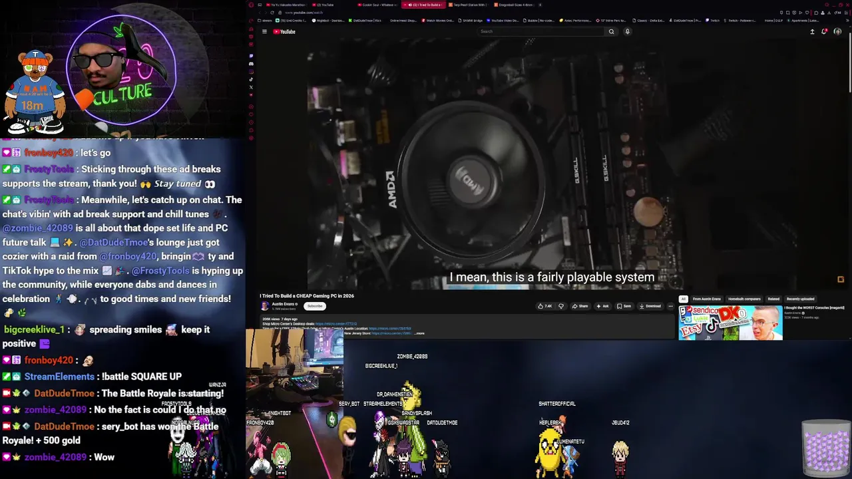The image size is (852, 479).
Task: Open 'I Bought the WORST Consoles' thumbnail
Action: click(x=730, y=322)
